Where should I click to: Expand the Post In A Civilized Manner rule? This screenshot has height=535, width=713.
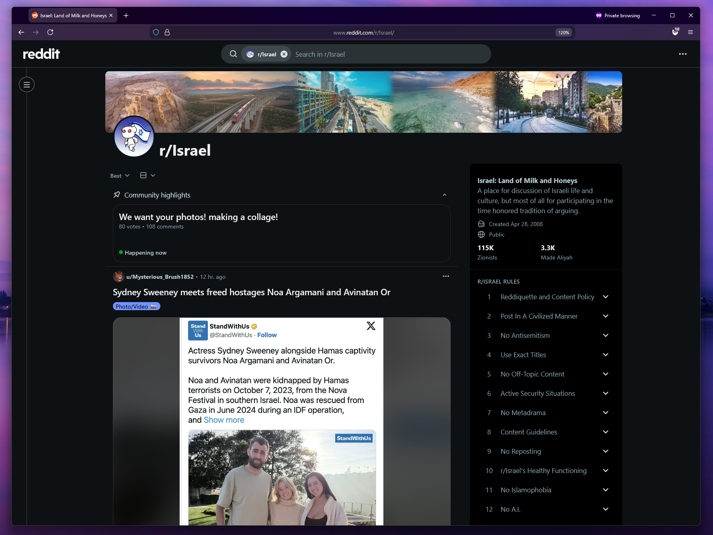point(606,316)
